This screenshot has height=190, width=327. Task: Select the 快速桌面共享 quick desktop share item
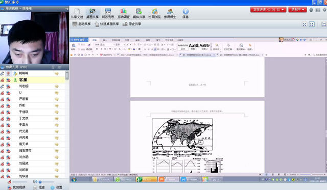[x=107, y=24]
